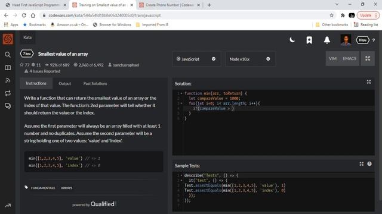382x214 pixels.
Task: Open the feed icon in sidebar
Action: tap(8, 80)
